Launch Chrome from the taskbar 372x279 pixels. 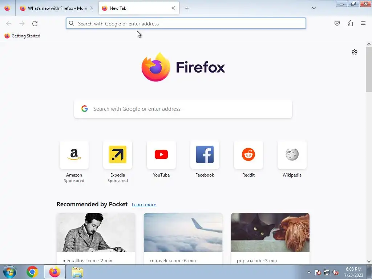32,272
